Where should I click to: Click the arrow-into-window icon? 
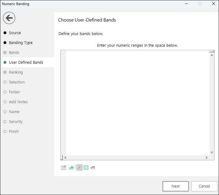pyautogui.click(x=92, y=168)
